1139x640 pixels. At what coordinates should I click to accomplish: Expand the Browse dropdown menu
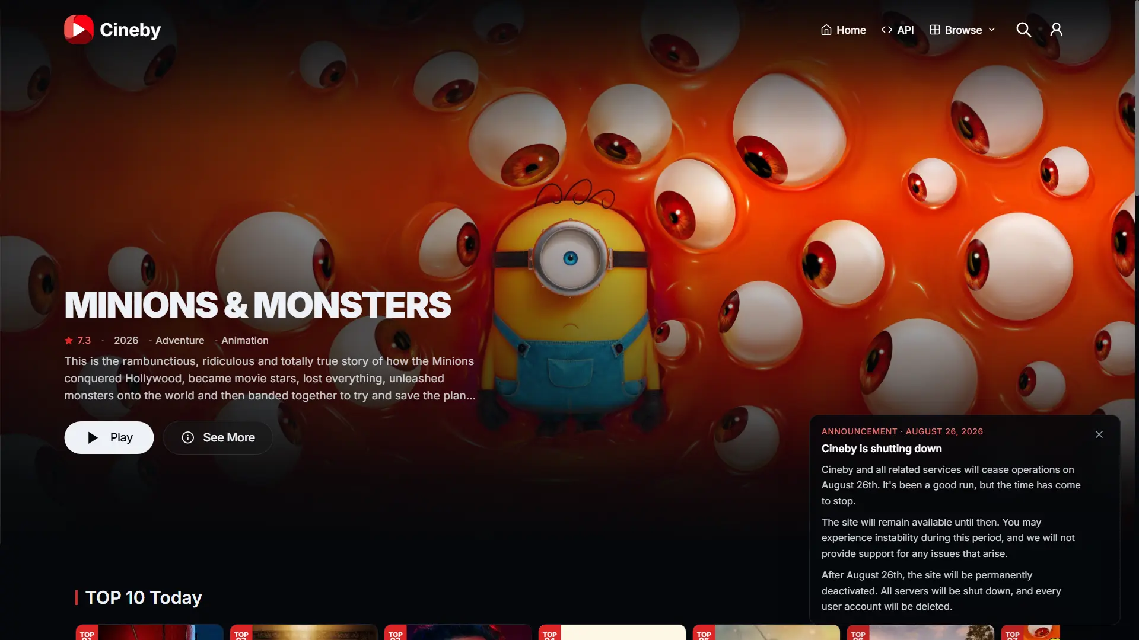962,30
